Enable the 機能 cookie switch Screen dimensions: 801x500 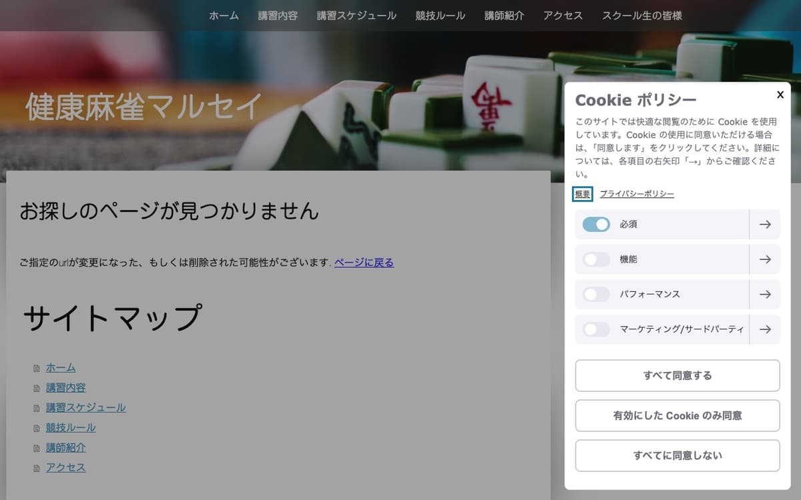click(596, 259)
